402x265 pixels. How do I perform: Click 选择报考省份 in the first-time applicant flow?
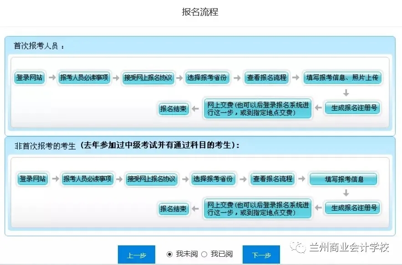[207, 78]
